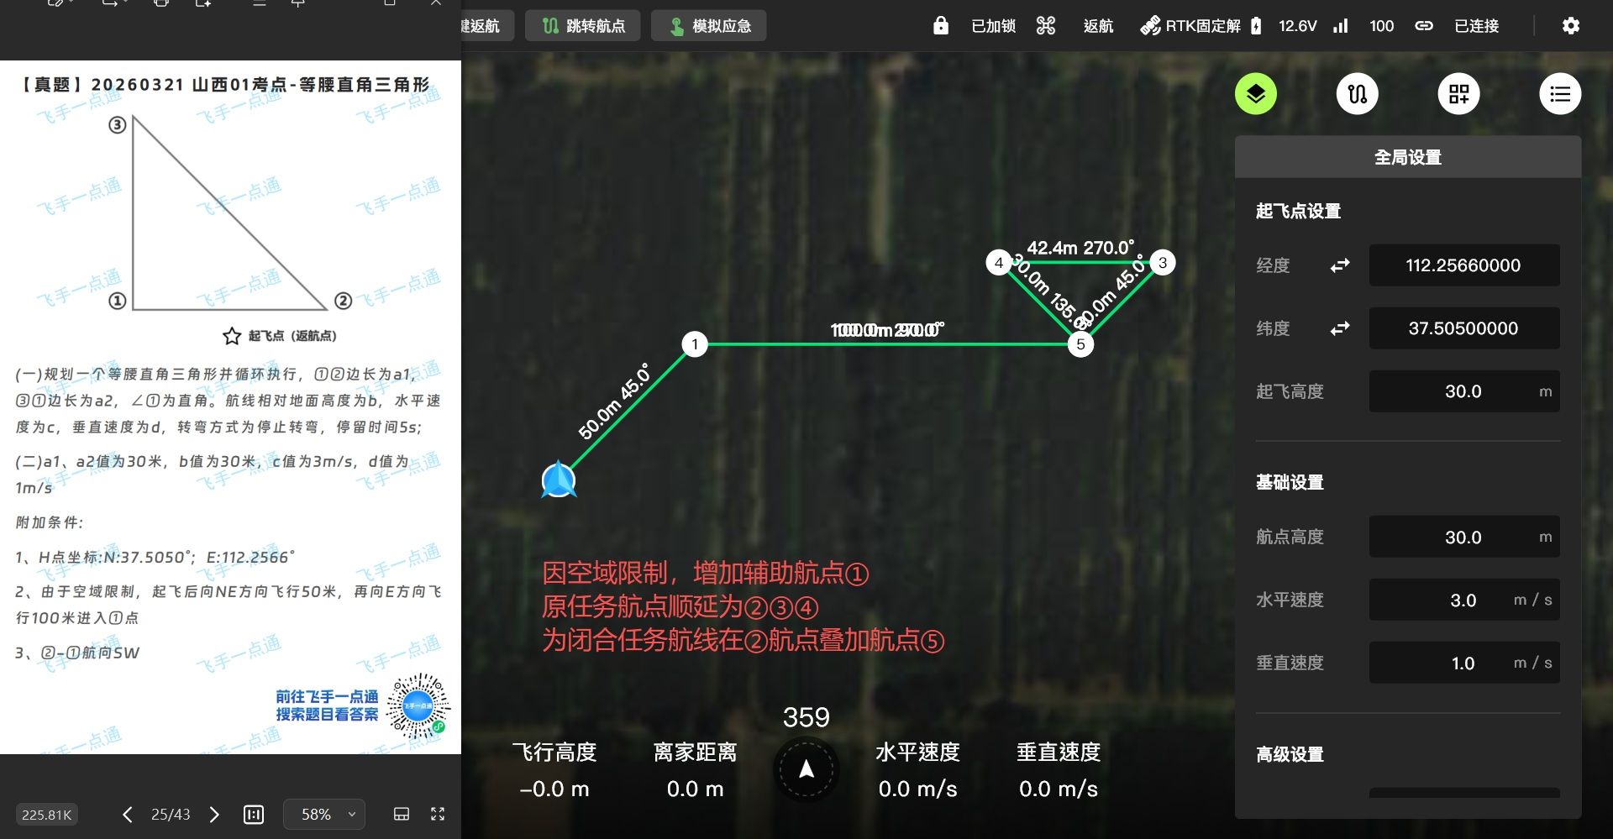Image resolution: width=1613 pixels, height=839 pixels.
Task: Click the 模拟应急 button
Action: [x=708, y=26]
